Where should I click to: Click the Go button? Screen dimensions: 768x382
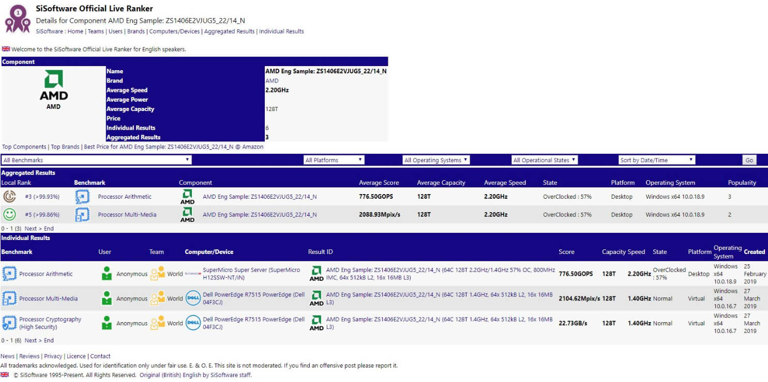(749, 160)
